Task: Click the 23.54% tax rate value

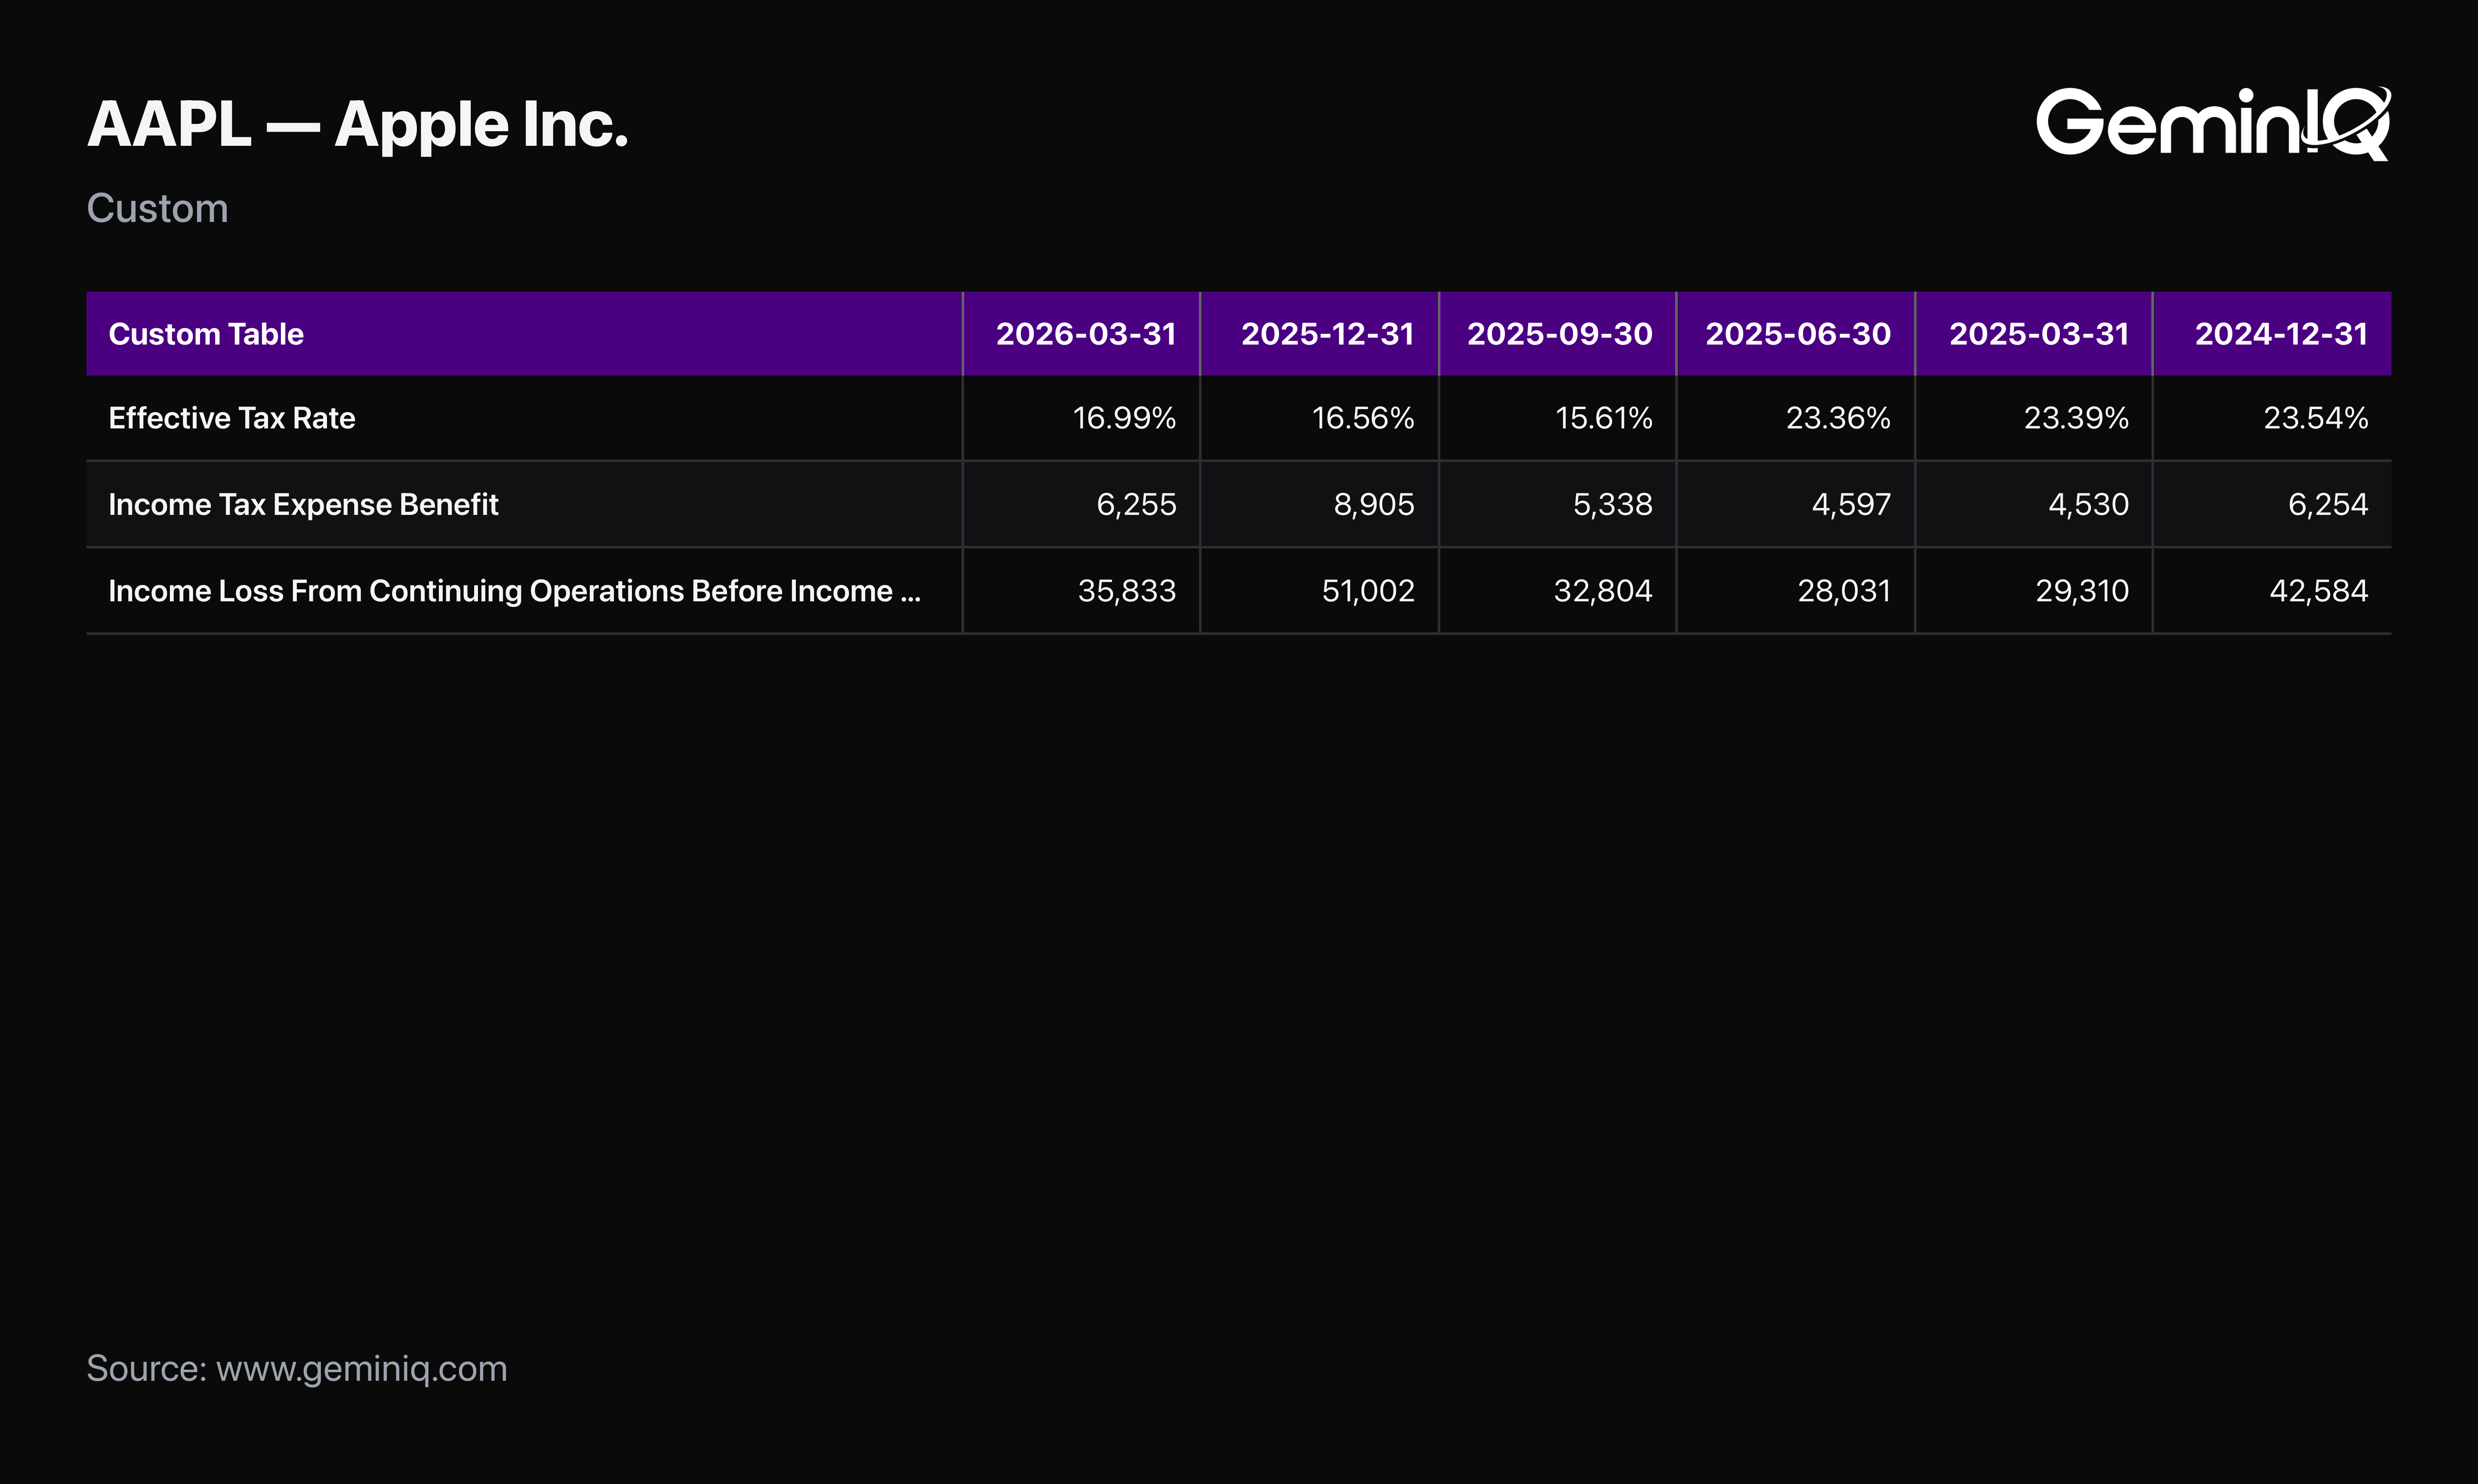Action: point(2316,418)
